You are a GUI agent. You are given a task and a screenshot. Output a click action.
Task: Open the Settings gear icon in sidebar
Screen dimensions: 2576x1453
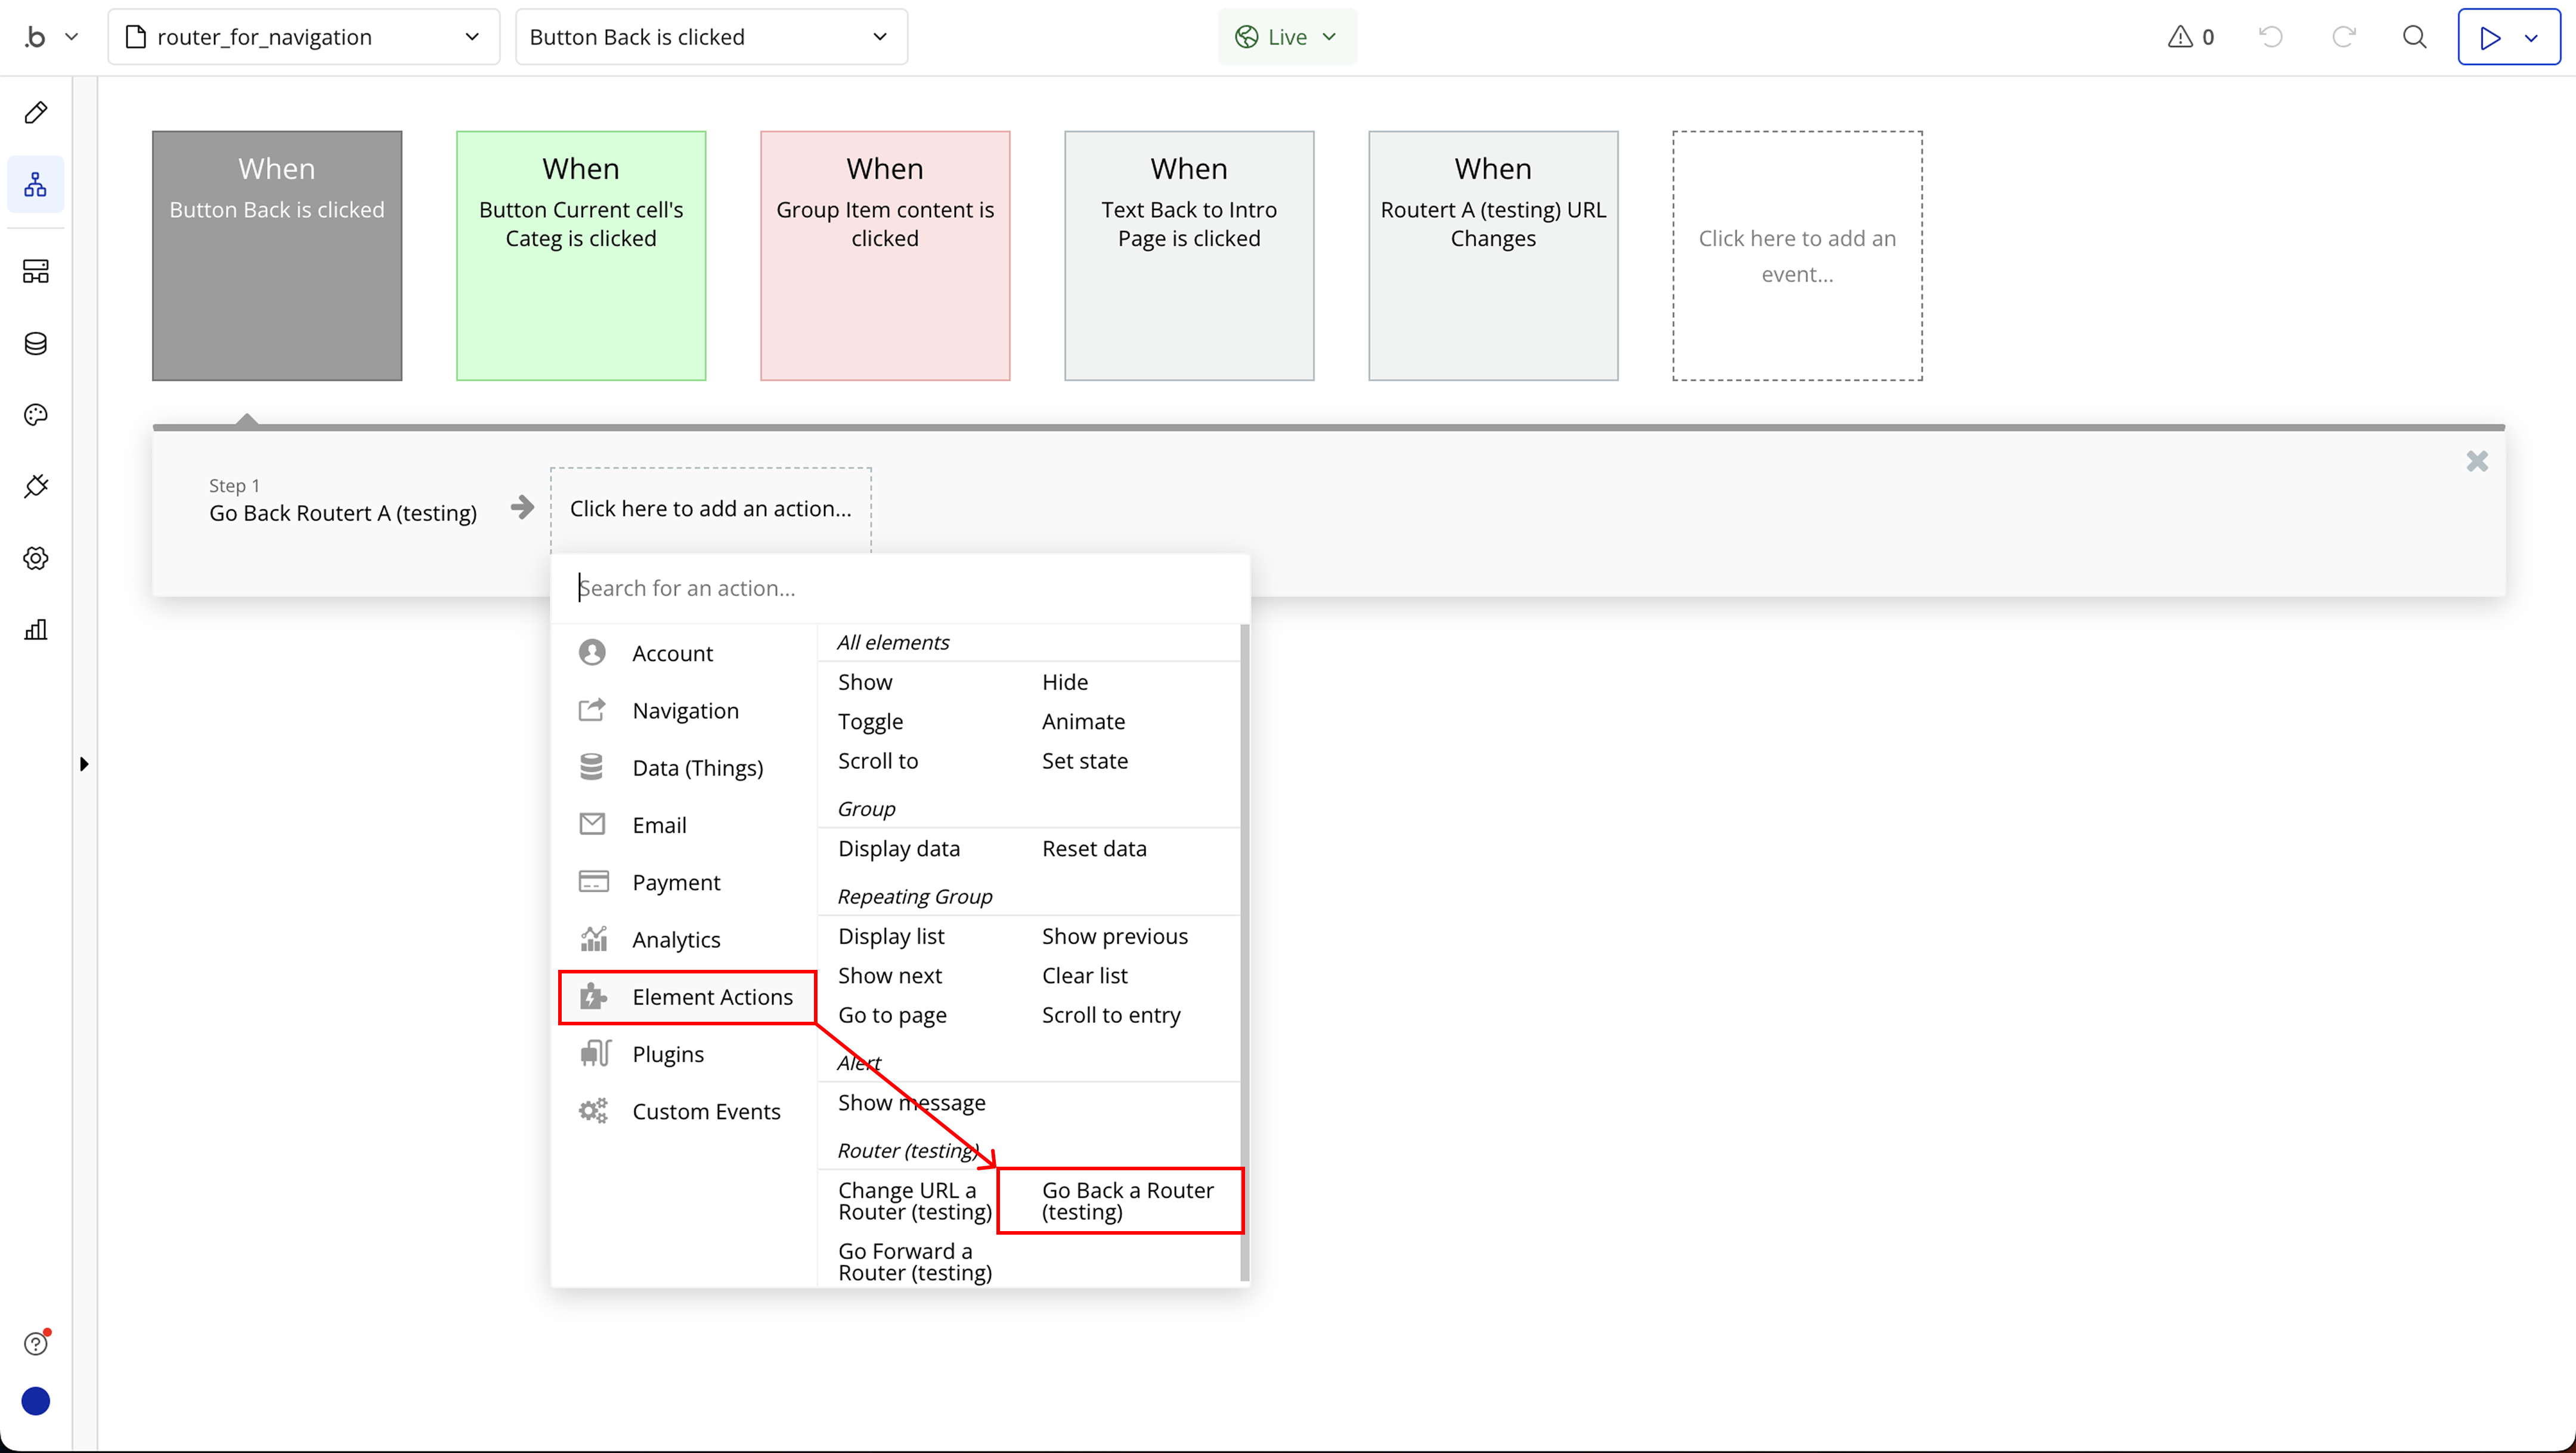36,558
